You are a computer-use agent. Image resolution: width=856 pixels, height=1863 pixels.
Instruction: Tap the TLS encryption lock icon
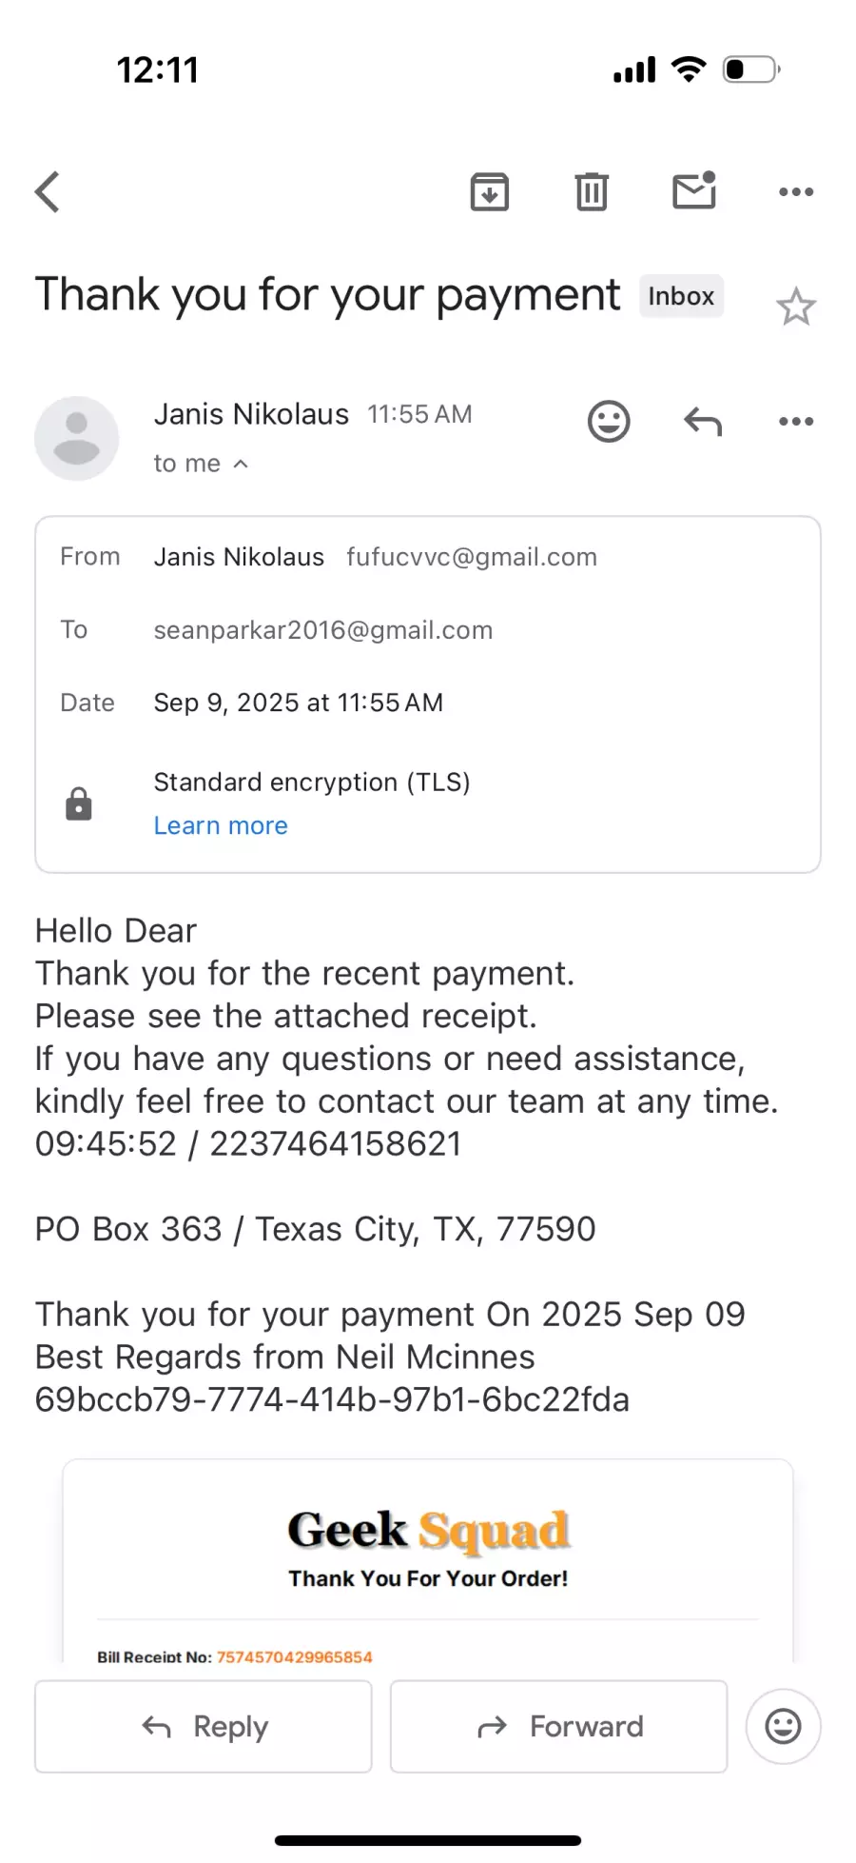(x=79, y=804)
